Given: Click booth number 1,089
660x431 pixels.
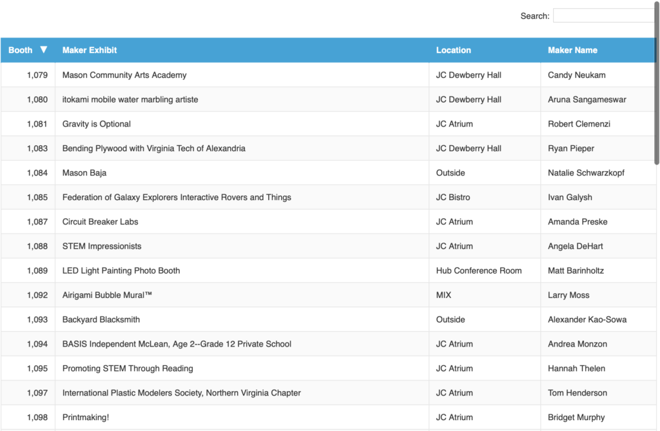Looking at the screenshot, I should 37,270.
